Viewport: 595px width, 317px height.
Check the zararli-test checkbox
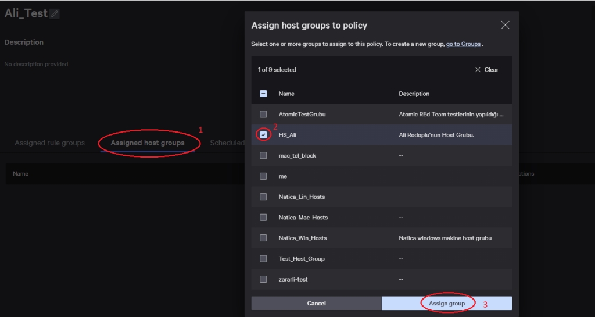pyautogui.click(x=263, y=279)
